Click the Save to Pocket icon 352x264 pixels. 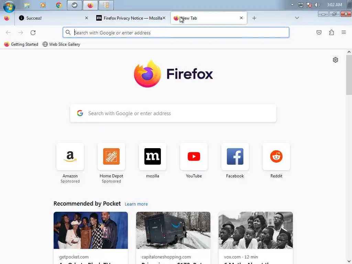pyautogui.click(x=319, y=33)
